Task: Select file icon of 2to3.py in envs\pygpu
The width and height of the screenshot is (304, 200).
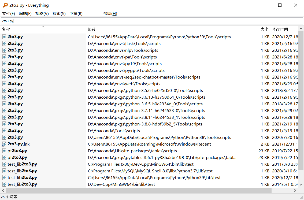Action: tap(4, 70)
